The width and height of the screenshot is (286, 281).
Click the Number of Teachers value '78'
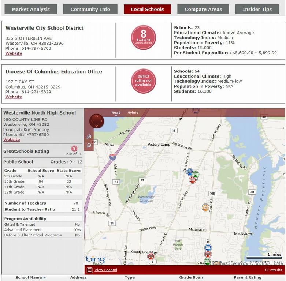(x=76, y=203)
